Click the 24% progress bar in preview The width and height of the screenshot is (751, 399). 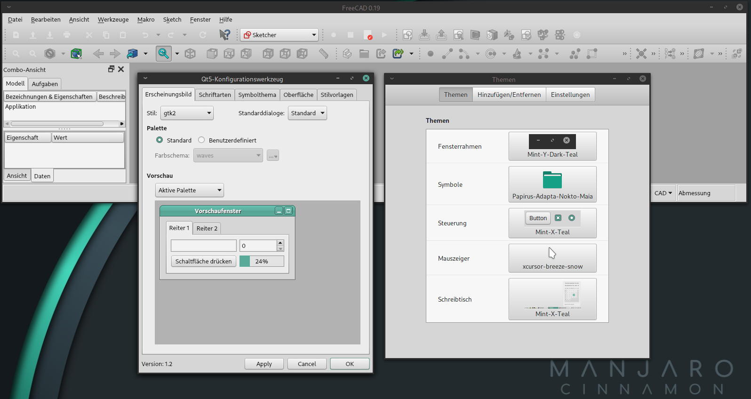click(x=262, y=261)
